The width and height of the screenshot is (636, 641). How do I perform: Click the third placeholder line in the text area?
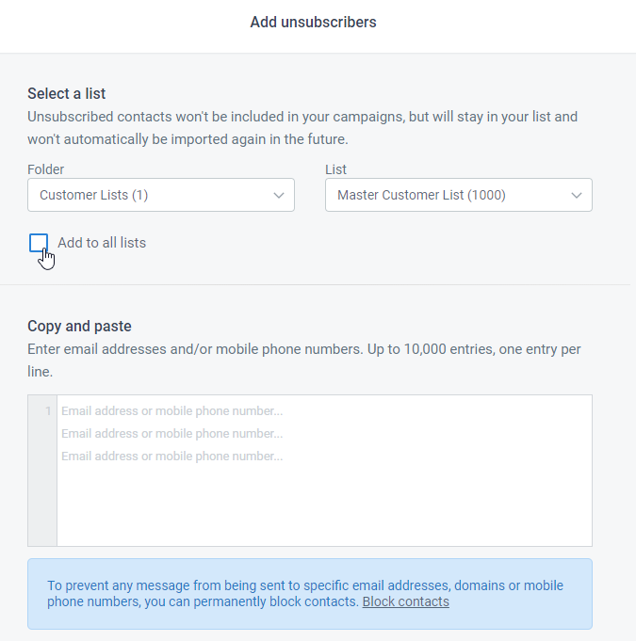(171, 457)
